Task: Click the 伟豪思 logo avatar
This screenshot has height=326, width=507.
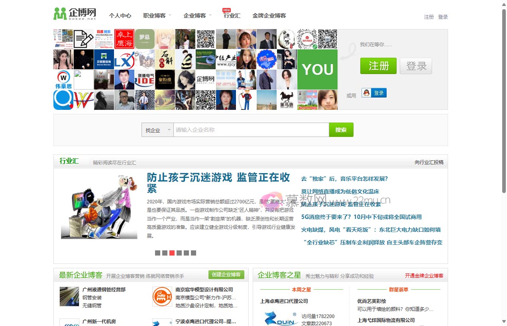Action: [63, 80]
